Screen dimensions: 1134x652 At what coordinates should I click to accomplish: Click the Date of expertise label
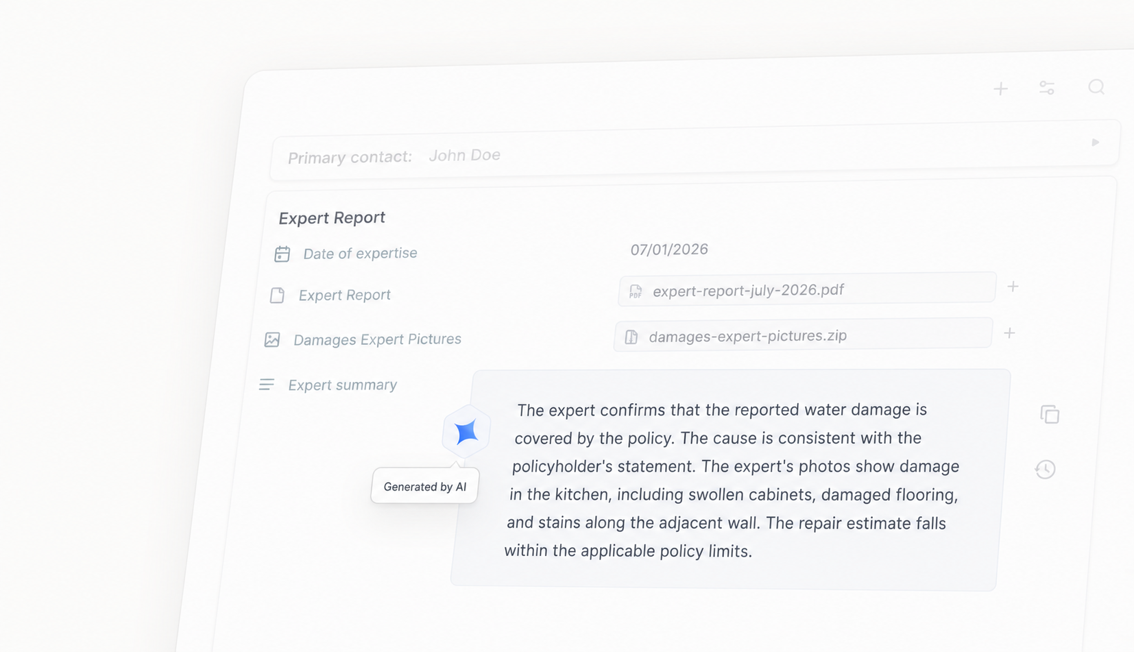pos(360,254)
